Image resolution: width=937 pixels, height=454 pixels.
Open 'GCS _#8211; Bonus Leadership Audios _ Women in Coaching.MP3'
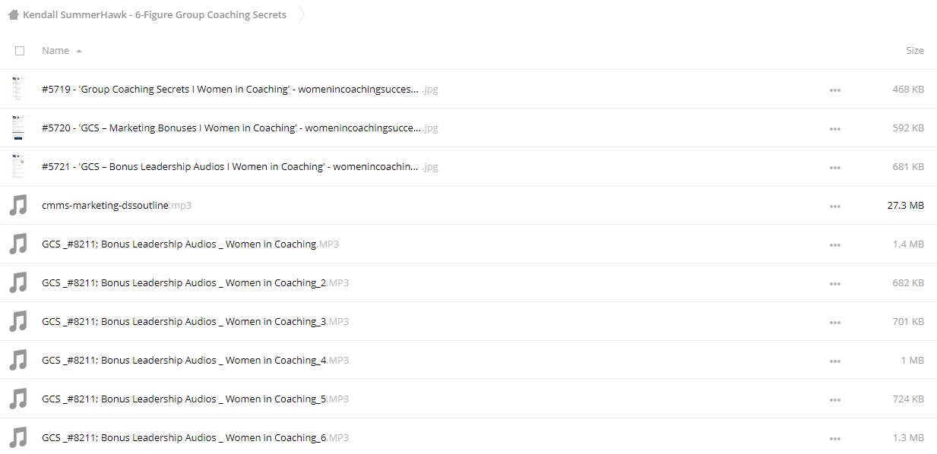[x=190, y=244]
